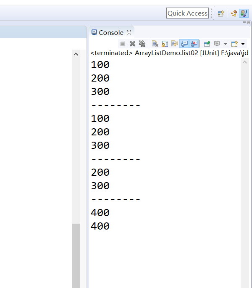Image resolution: width=252 pixels, height=288 pixels.
Task: Toggle Scroll Lock in Console
Action: [x=165, y=44]
